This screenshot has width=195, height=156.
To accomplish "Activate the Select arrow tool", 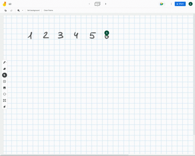I will click(x=4, y=75).
